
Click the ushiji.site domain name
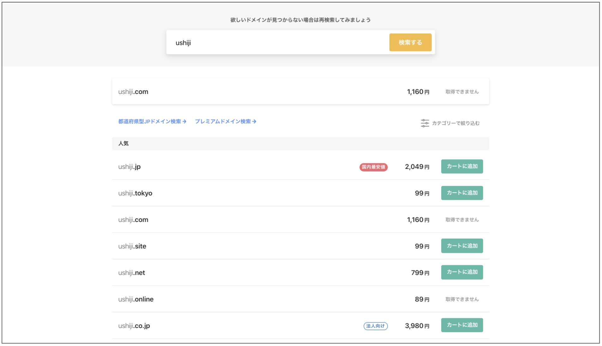pyautogui.click(x=132, y=246)
